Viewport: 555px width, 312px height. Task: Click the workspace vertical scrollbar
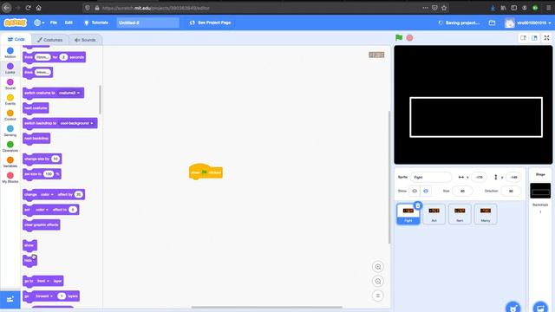coord(389,177)
